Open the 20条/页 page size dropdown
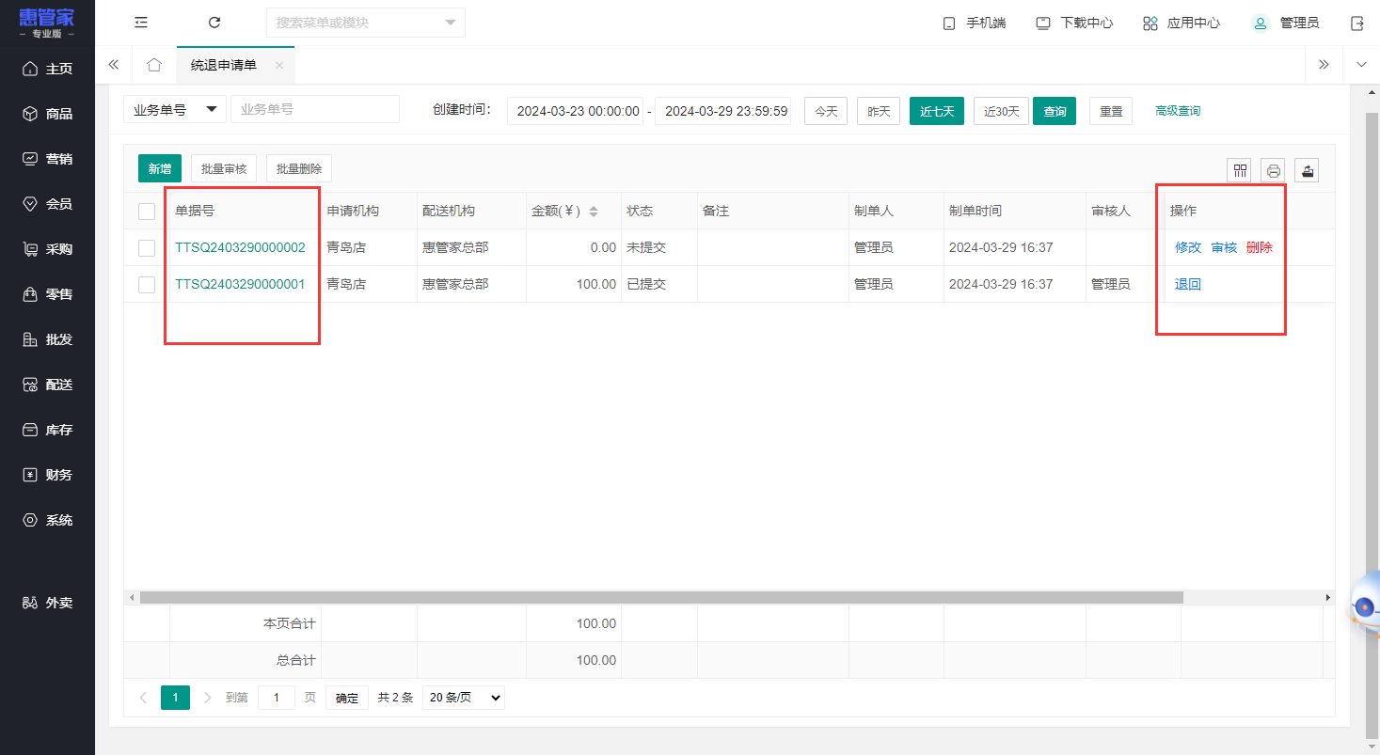 (464, 698)
